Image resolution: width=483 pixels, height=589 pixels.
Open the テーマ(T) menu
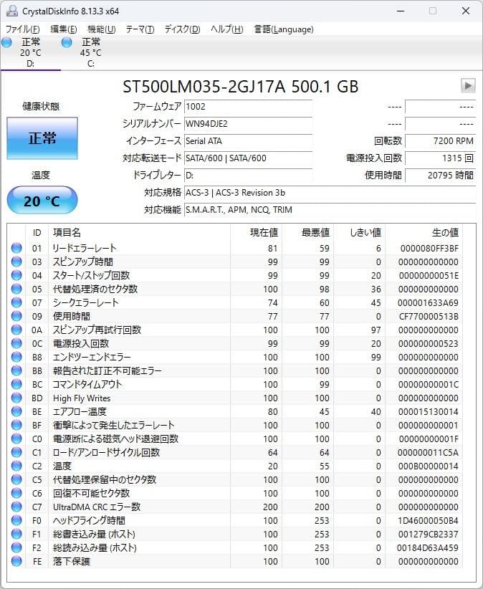(x=140, y=29)
